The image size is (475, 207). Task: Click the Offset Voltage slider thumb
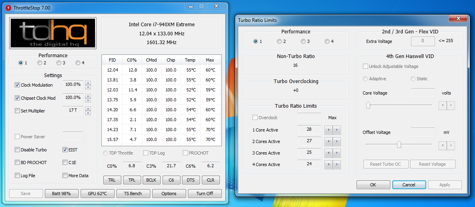point(399,144)
